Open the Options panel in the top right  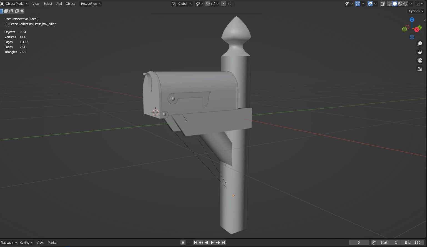[x=415, y=11]
